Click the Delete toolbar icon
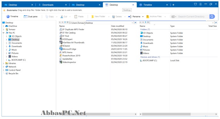Screen dimensions: 220x119 click(x=113, y=17)
